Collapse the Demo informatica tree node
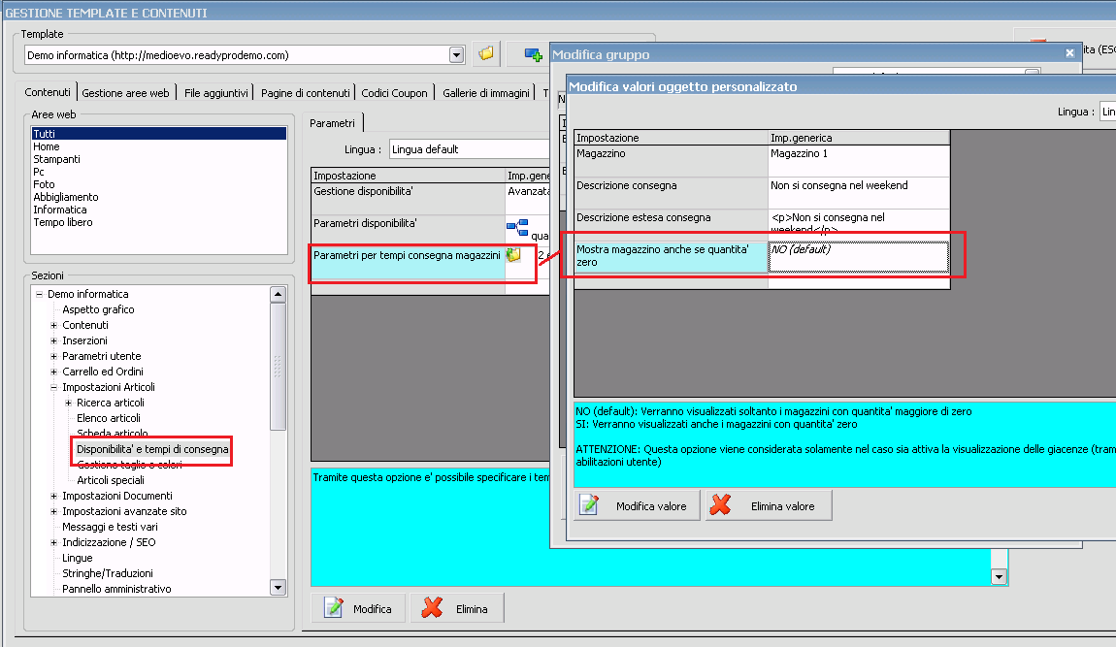The image size is (1116, 647). 39,294
